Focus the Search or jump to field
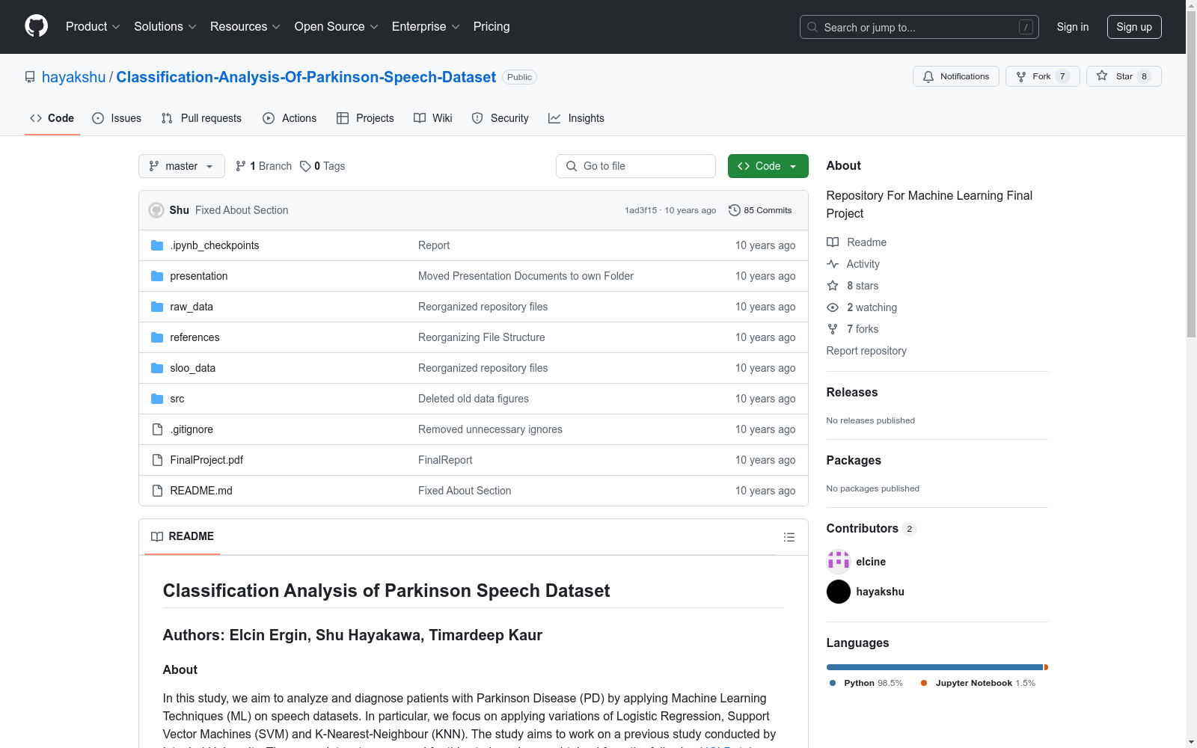 tap(919, 27)
